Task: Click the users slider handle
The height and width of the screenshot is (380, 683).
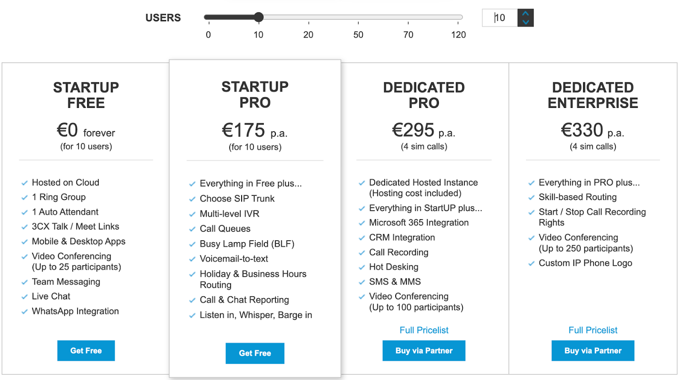Action: pyautogui.click(x=258, y=17)
